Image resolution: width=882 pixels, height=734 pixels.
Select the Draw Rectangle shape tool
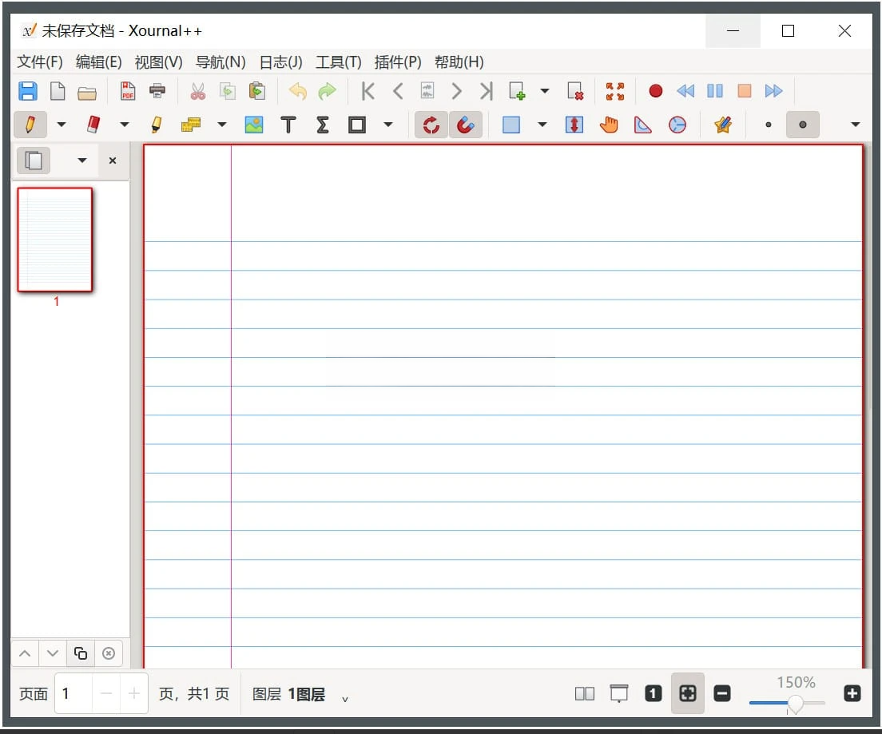coord(357,125)
